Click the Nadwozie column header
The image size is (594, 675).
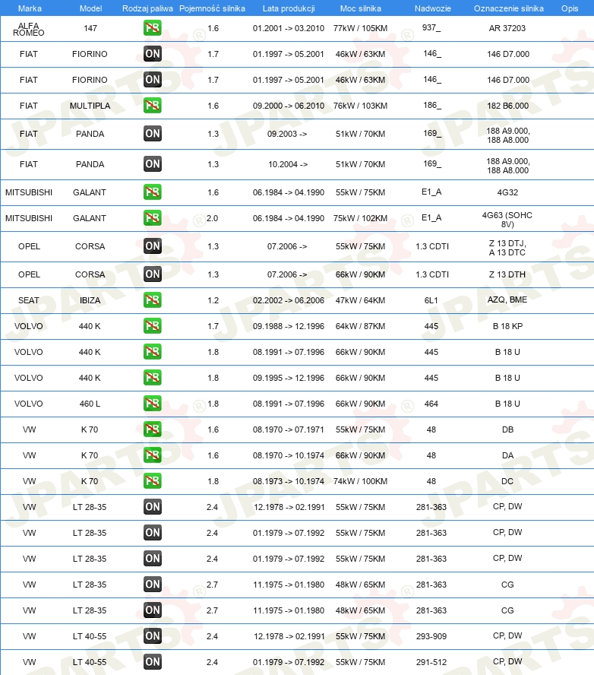(x=433, y=8)
